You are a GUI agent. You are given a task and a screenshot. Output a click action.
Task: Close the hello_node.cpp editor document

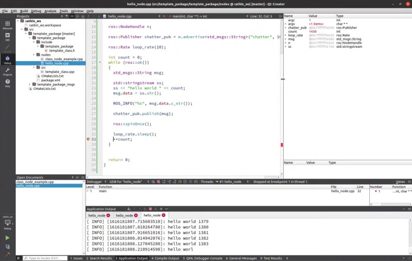click(164, 16)
